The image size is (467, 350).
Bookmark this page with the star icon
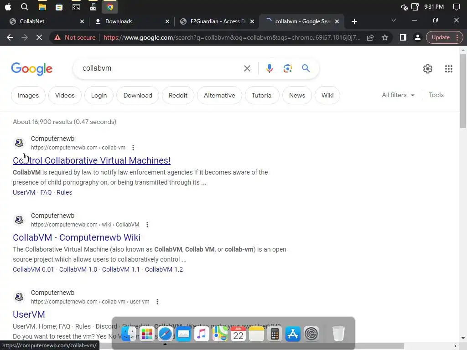(x=385, y=37)
